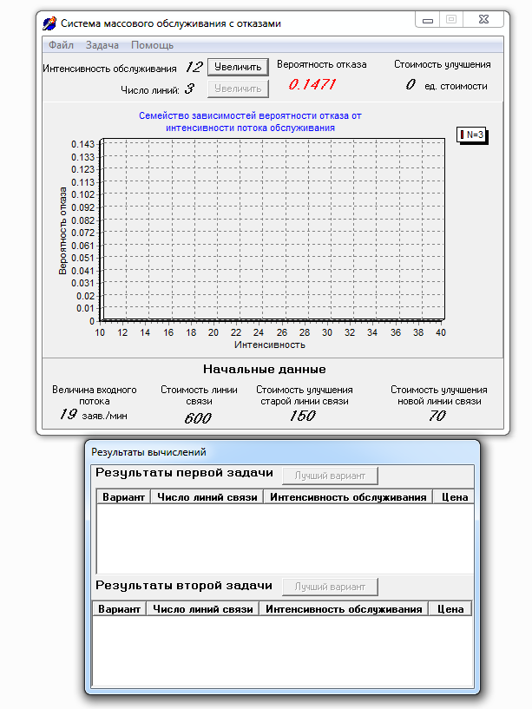
Task: Click the application icon in title bar
Action: pyautogui.click(x=49, y=23)
